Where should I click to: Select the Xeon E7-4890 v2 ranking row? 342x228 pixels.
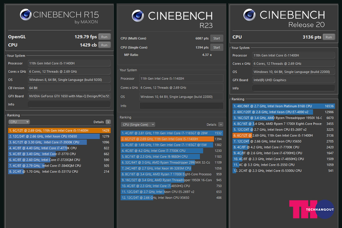coord(284,112)
